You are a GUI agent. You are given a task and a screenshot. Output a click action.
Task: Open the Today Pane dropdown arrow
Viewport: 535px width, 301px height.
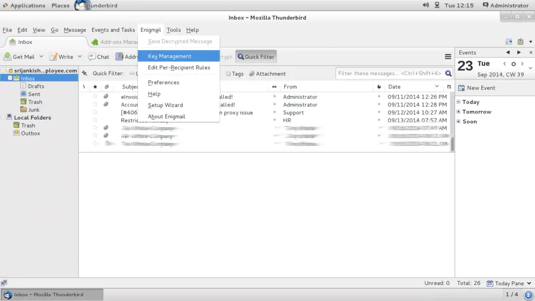[529, 283]
